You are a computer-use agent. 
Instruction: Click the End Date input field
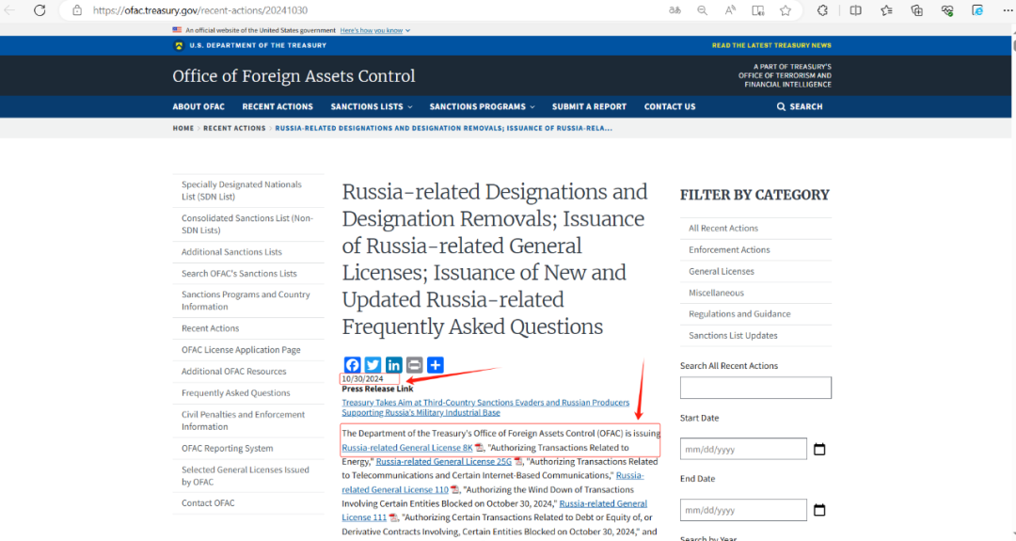pos(743,510)
